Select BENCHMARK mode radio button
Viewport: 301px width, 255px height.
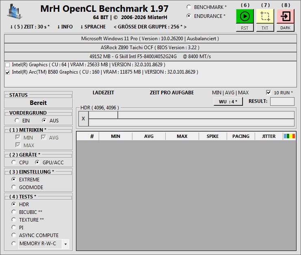pyautogui.click(x=189, y=7)
